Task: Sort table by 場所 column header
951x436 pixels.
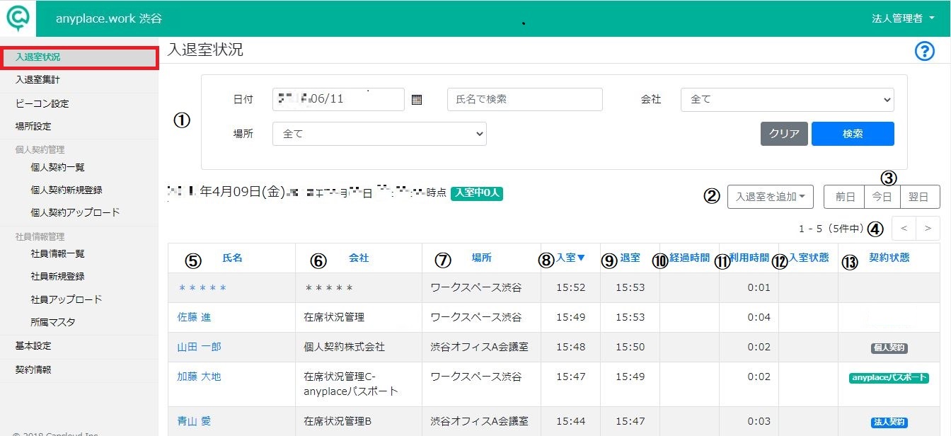Action: coord(482,258)
